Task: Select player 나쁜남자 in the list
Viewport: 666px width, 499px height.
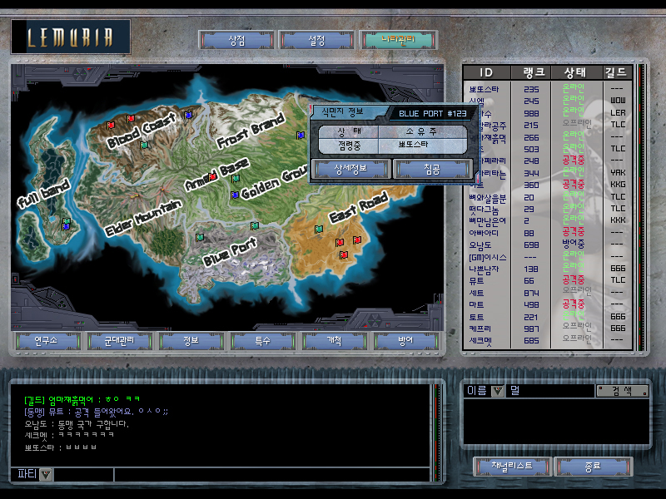Action: click(548, 269)
